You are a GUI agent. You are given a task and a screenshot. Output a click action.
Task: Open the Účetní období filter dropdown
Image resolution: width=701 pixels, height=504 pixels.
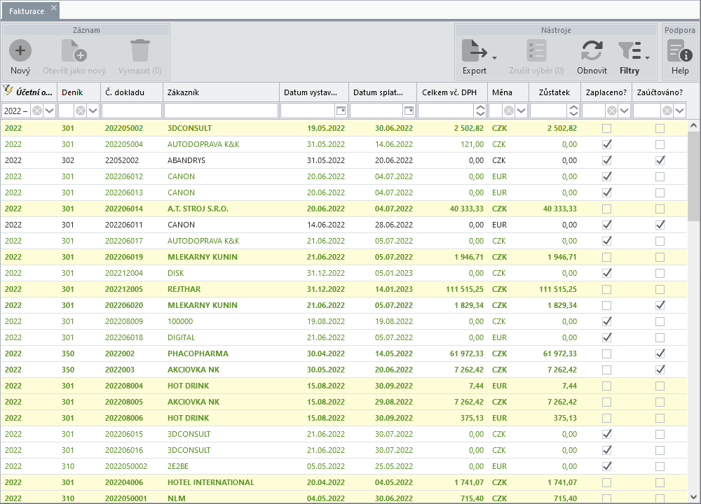[x=49, y=111]
